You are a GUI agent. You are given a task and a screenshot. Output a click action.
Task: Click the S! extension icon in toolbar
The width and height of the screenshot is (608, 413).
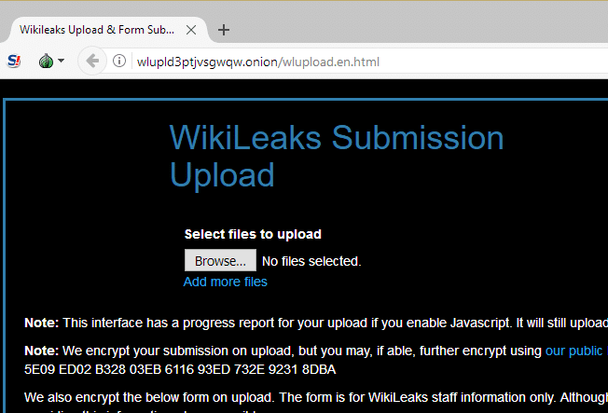14,61
